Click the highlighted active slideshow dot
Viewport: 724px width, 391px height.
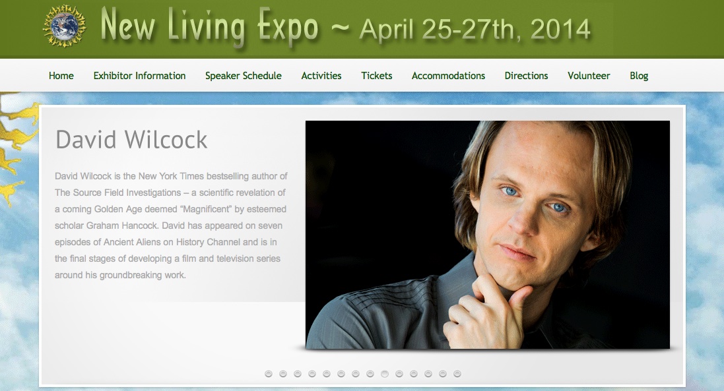click(385, 373)
